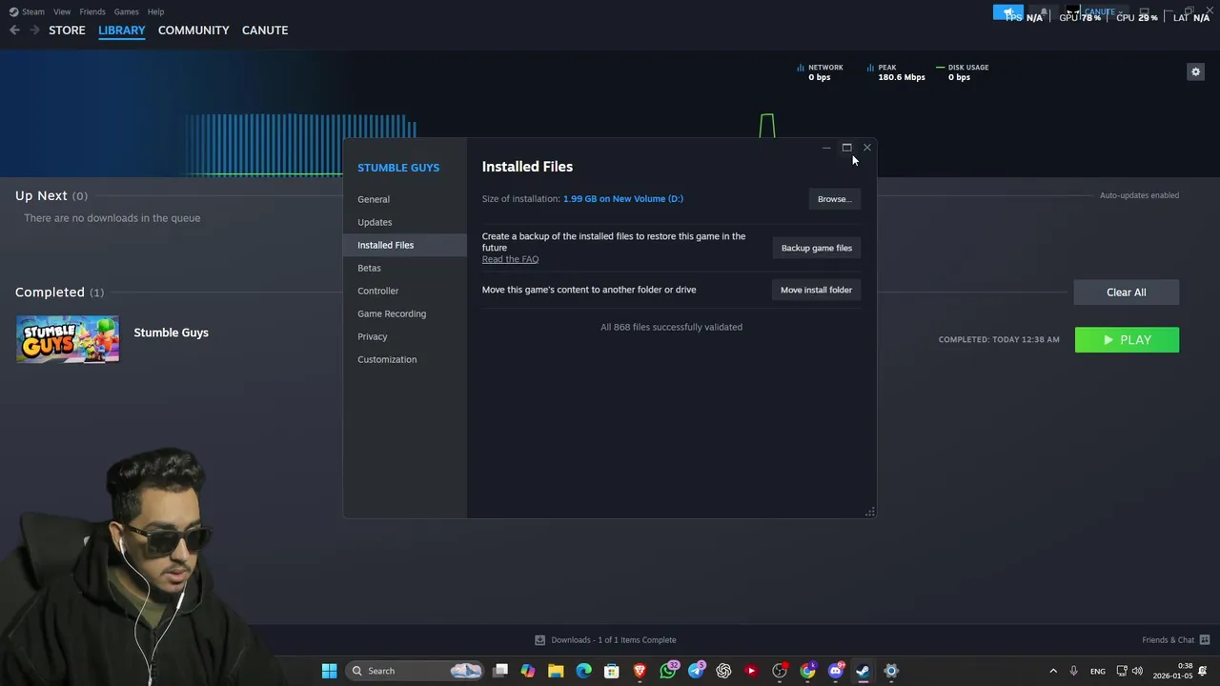This screenshot has width=1220, height=686.
Task: Open ChatGPT from the taskbar
Action: (x=723, y=671)
